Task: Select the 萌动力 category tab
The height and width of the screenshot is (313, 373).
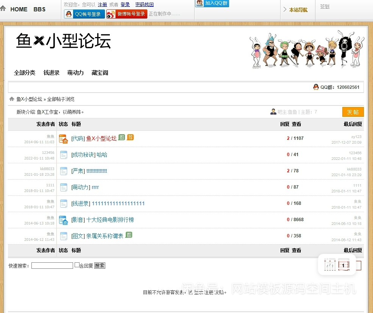Action: [x=75, y=73]
